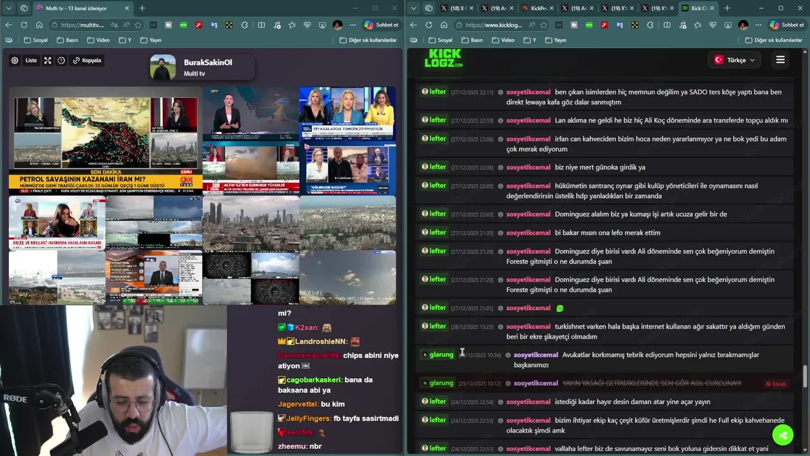Add multitv page to favorites star

(138, 25)
